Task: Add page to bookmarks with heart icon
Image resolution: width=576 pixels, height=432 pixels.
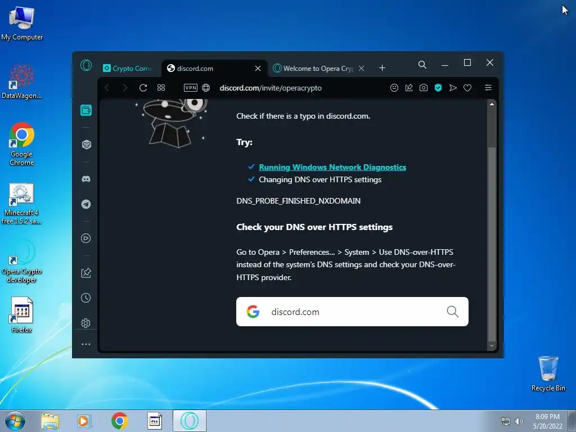Action: tap(467, 88)
